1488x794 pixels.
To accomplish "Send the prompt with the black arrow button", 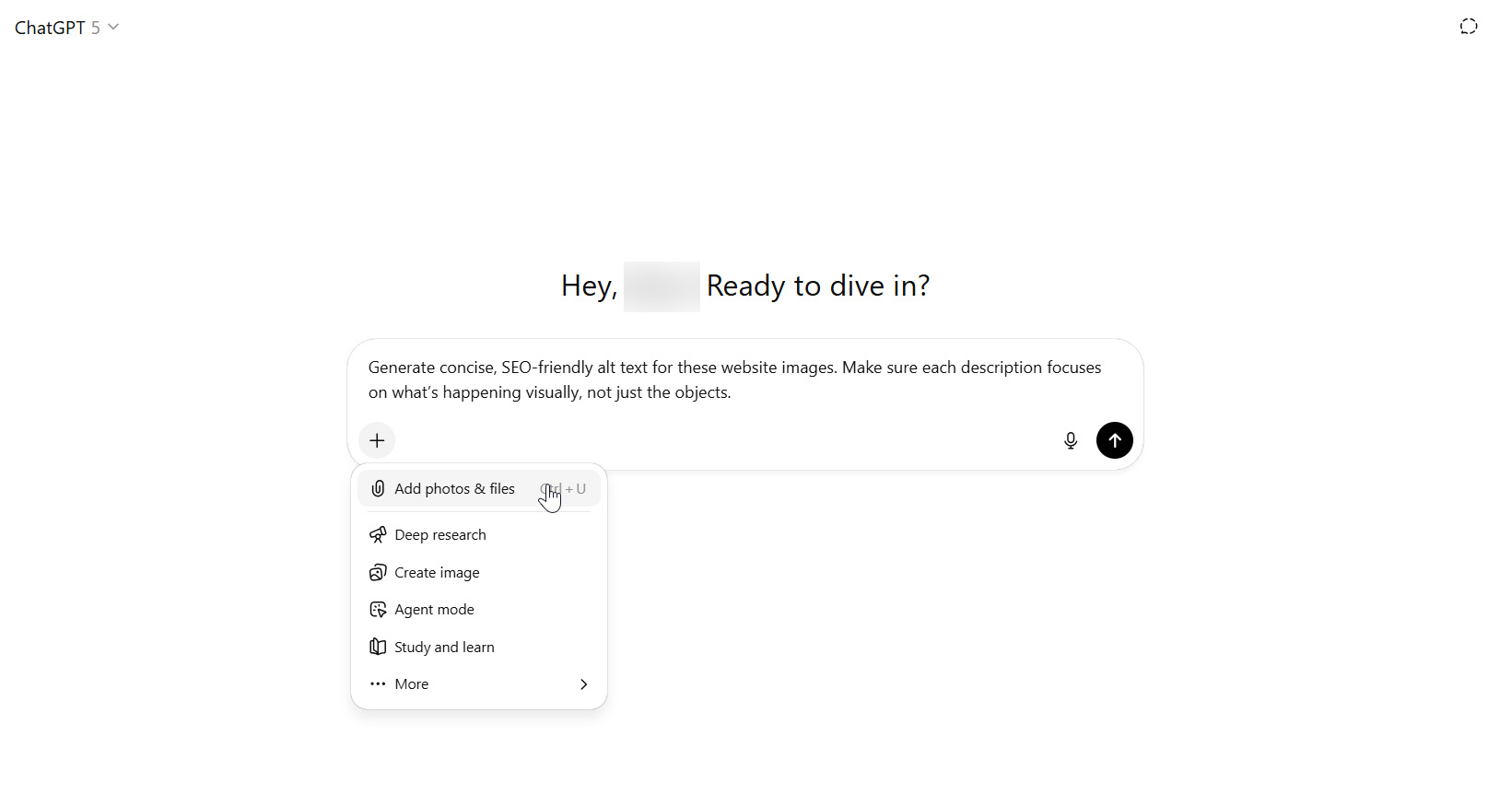I will 1114,440.
